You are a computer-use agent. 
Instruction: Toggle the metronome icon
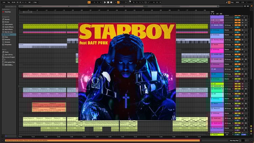coord(29,2)
